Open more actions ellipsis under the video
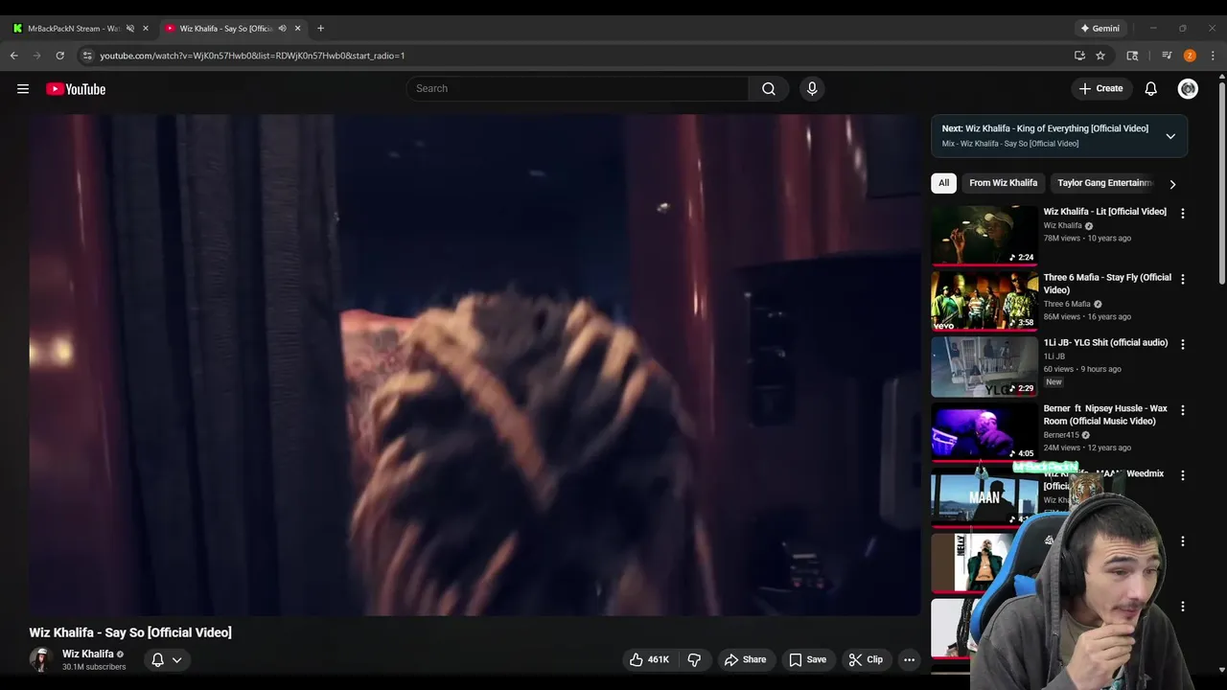The image size is (1227, 690). click(909, 659)
